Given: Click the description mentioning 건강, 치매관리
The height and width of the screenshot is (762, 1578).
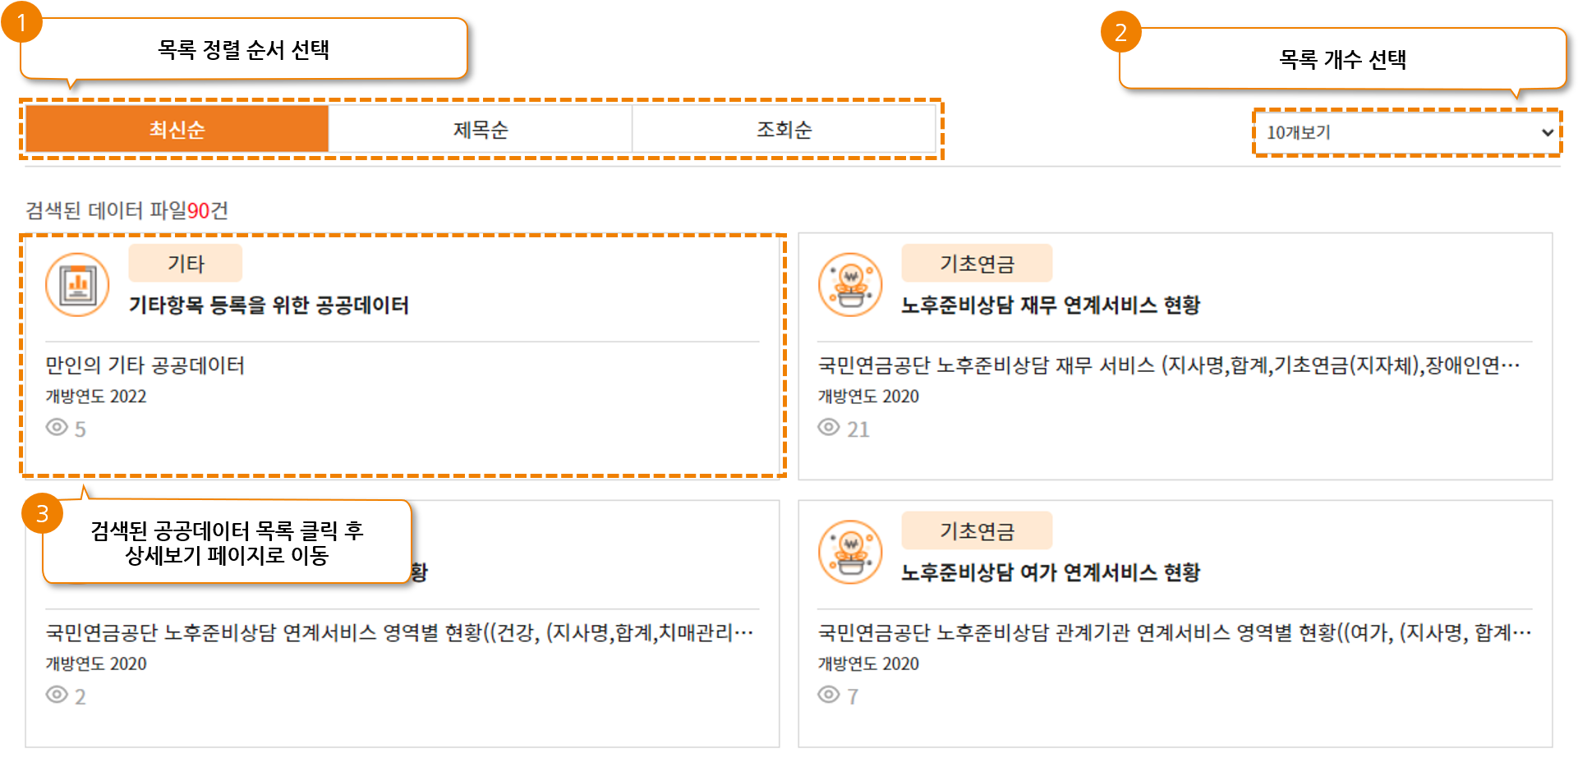Looking at the screenshot, I should tap(399, 633).
